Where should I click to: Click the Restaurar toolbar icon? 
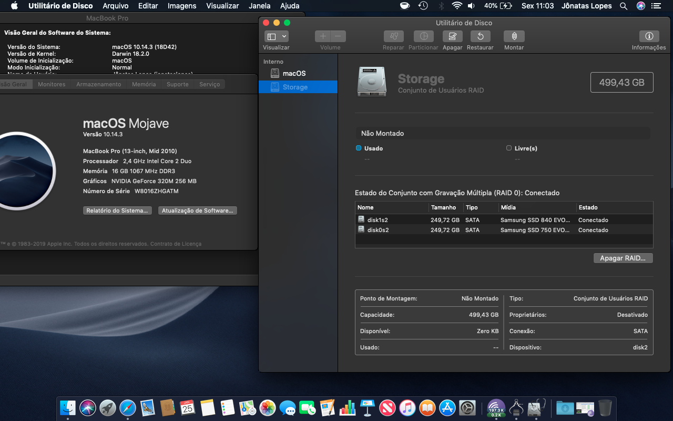pos(480,36)
